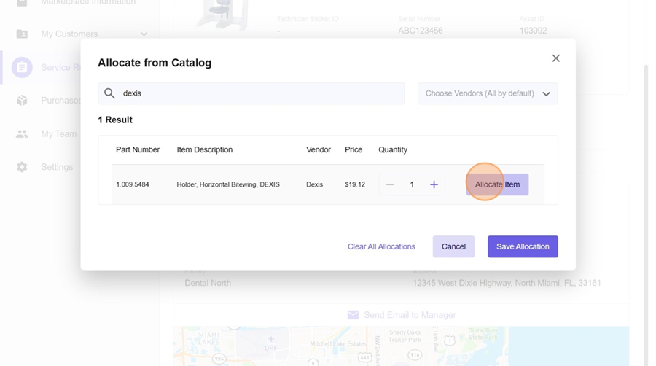This screenshot has width=656, height=366.
Task: Open the My Team people icon
Action: point(22,134)
